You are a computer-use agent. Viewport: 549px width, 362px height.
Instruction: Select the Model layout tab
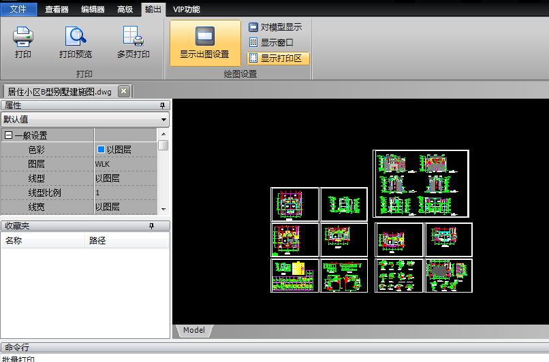coord(194,331)
